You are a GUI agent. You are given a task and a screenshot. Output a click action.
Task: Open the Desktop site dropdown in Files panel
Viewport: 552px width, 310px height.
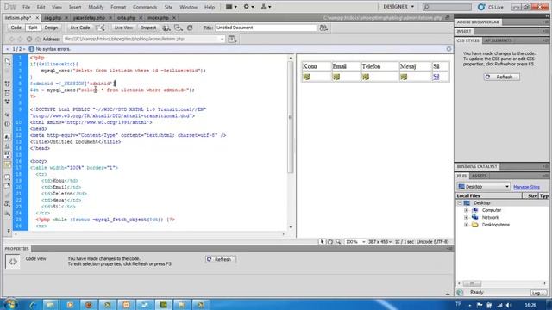[x=483, y=187]
